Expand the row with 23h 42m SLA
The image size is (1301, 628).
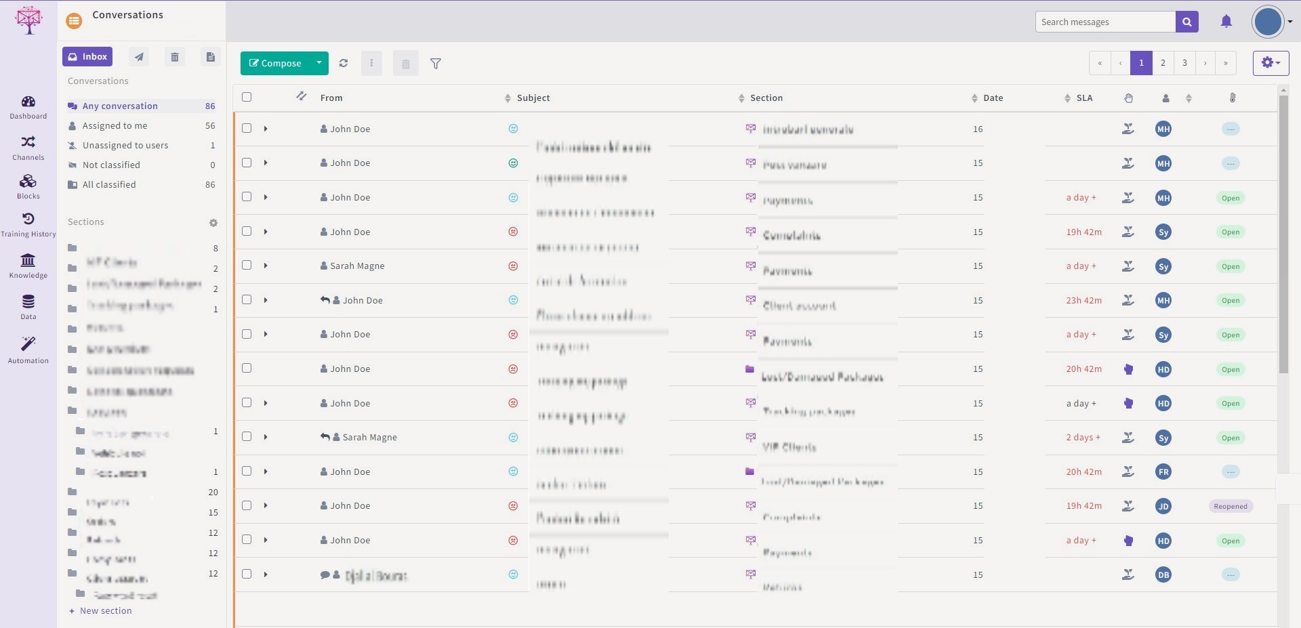266,300
